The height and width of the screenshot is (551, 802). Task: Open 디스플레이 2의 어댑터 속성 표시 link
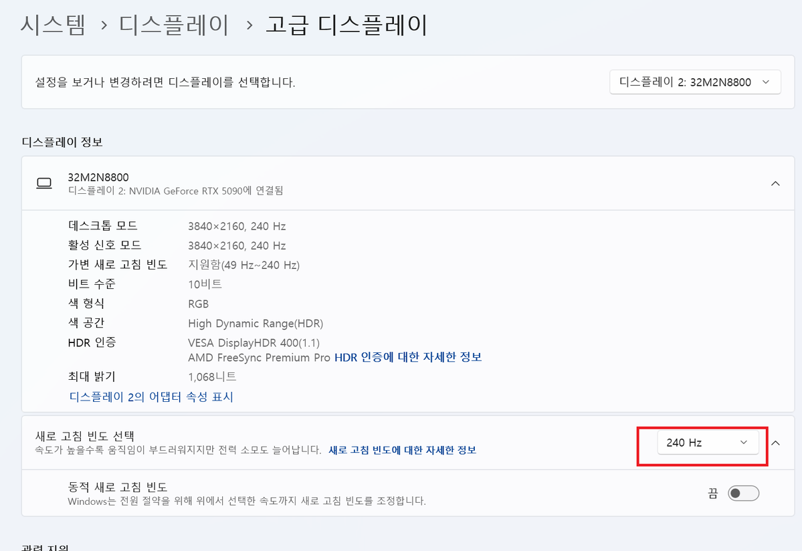click(151, 397)
